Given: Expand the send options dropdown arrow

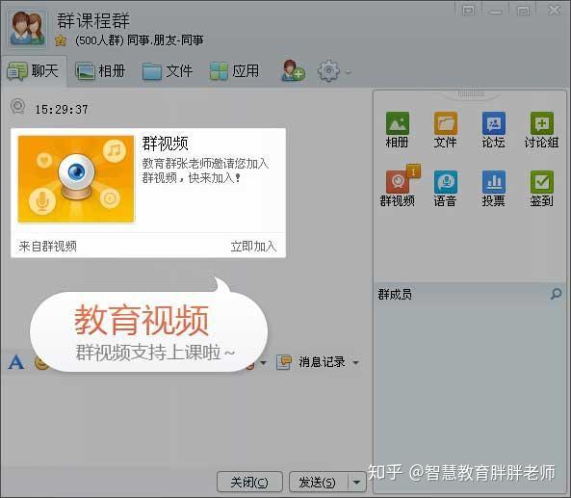Looking at the screenshot, I should [357, 482].
